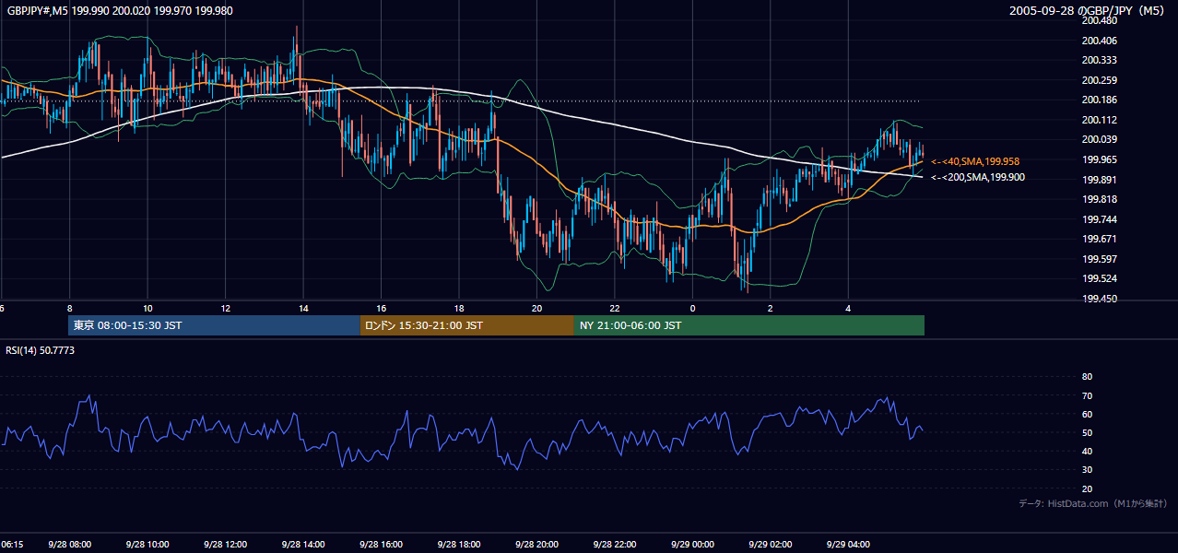The height and width of the screenshot is (553, 1178).
Task: Click the 9/28 20:00 time label
Action: 537,545
